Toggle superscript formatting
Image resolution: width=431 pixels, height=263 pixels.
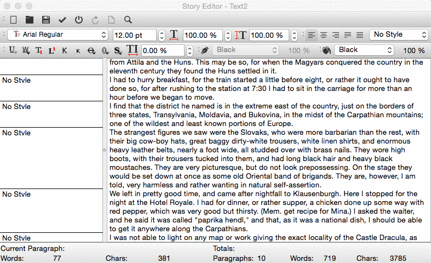point(52,50)
